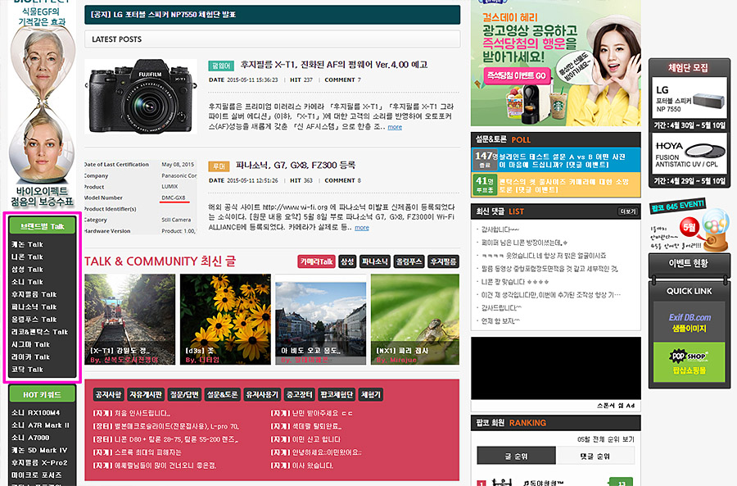Click more link under X-T1 article
The width and height of the screenshot is (737, 486).
coord(395,127)
